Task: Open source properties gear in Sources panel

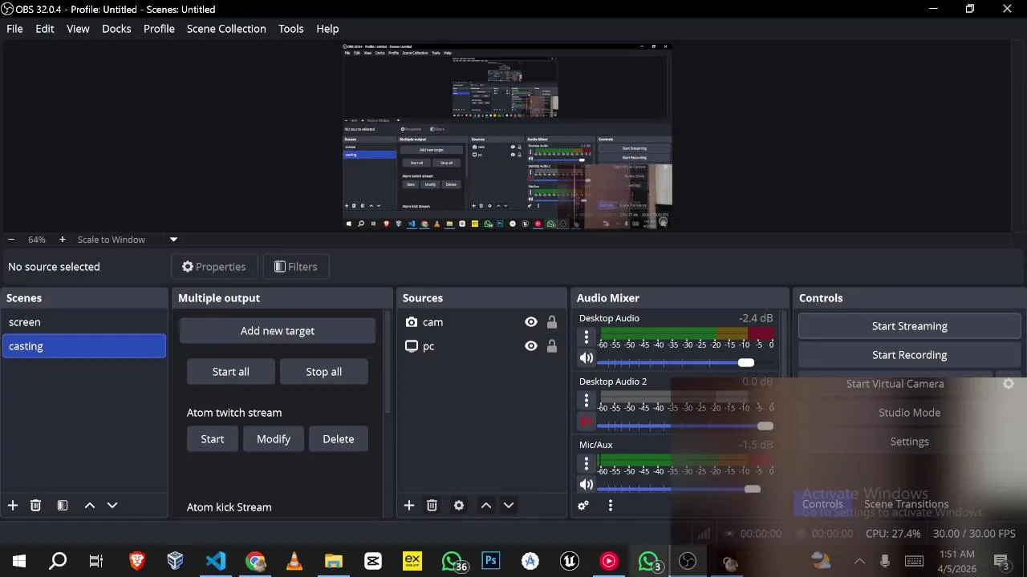Action: coord(459,506)
